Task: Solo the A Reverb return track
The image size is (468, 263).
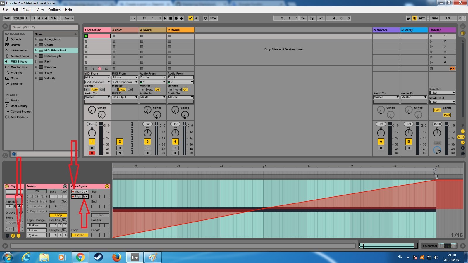Action: (x=381, y=148)
